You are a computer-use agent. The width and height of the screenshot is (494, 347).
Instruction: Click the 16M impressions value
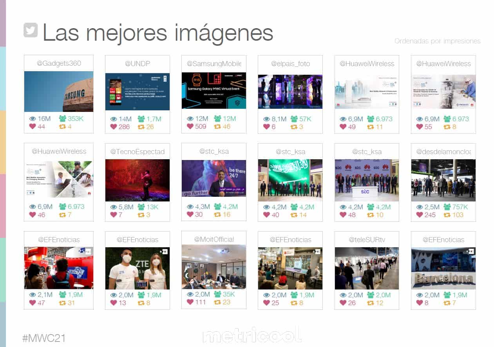(44, 119)
